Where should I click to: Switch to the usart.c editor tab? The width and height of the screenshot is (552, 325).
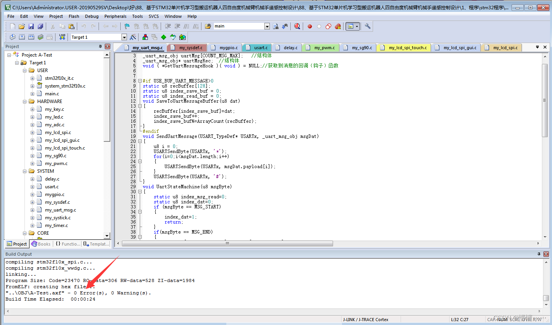point(257,48)
